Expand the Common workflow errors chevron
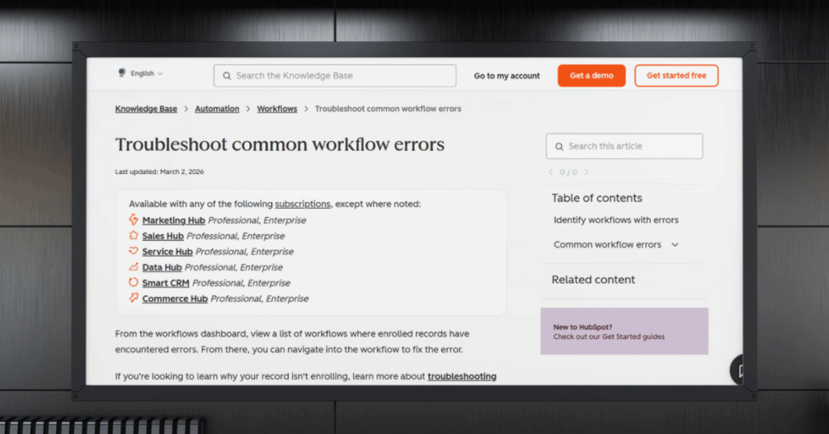829x434 pixels. click(x=674, y=245)
